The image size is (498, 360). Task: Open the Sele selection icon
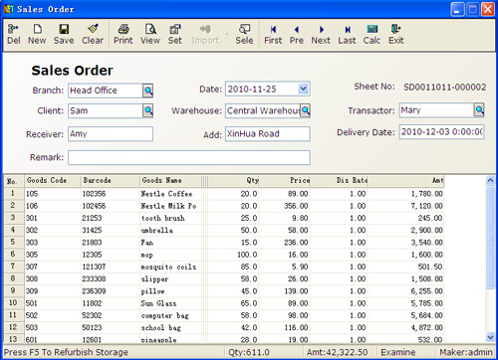click(x=244, y=34)
